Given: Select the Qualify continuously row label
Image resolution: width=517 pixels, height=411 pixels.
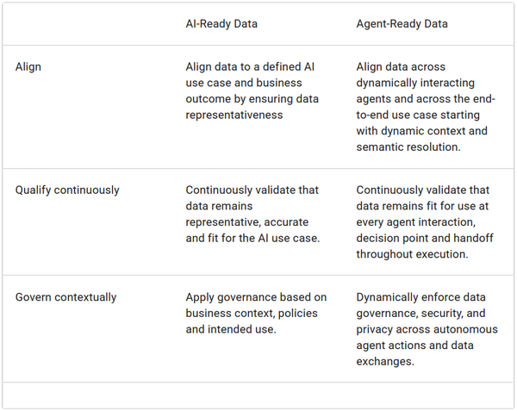Looking at the screenshot, I should (67, 190).
